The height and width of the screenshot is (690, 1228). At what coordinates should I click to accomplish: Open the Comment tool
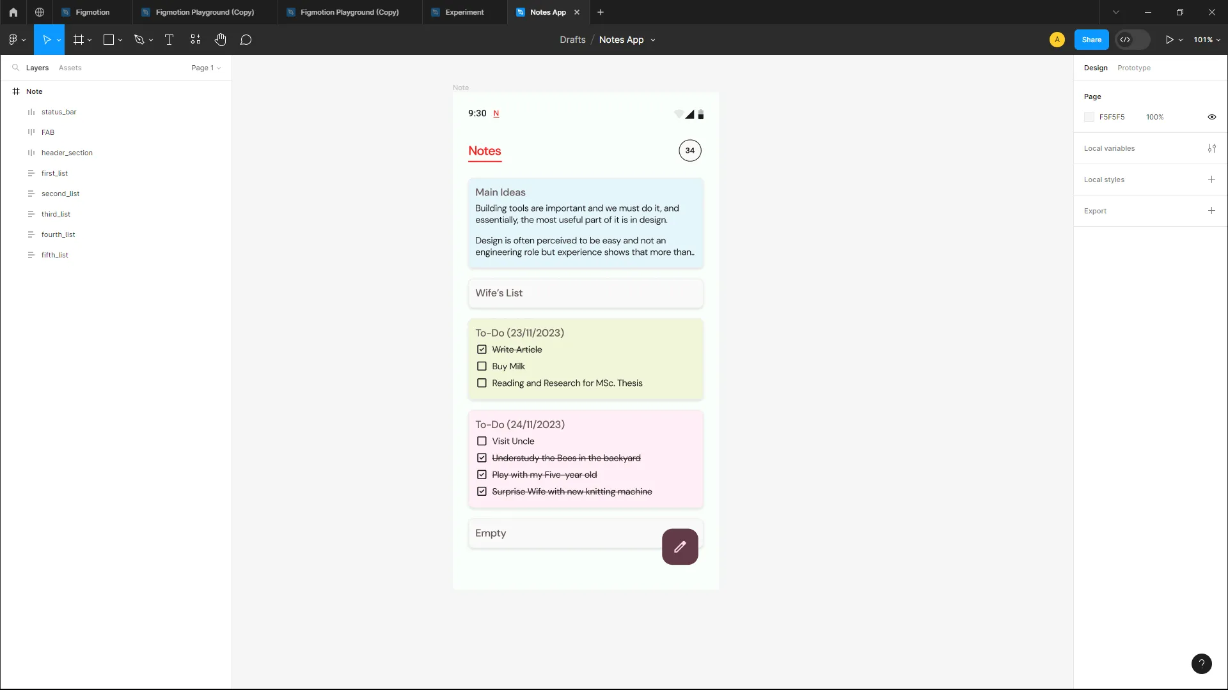pyautogui.click(x=246, y=40)
